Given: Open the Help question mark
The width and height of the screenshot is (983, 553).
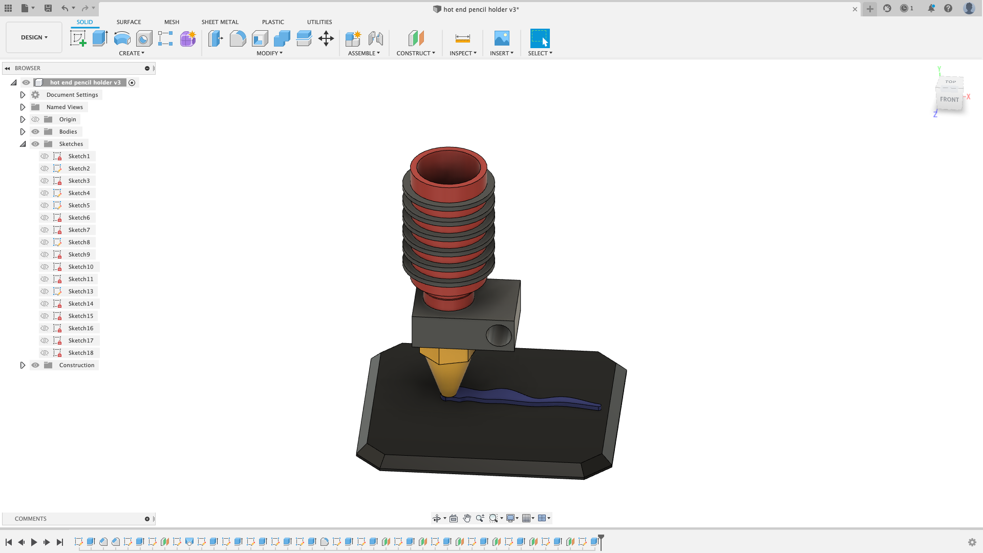Looking at the screenshot, I should (948, 8).
